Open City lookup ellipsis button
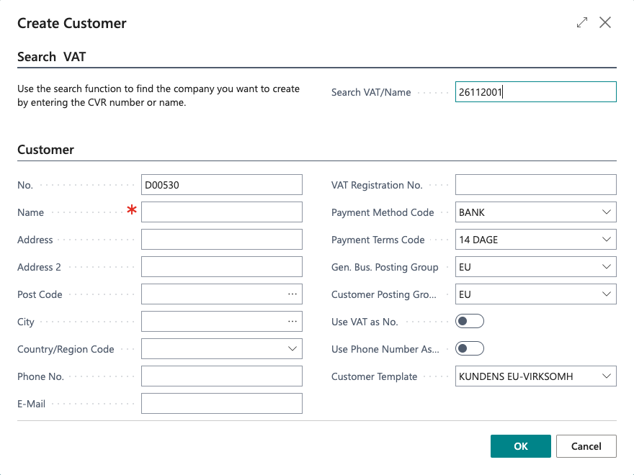 tap(293, 322)
